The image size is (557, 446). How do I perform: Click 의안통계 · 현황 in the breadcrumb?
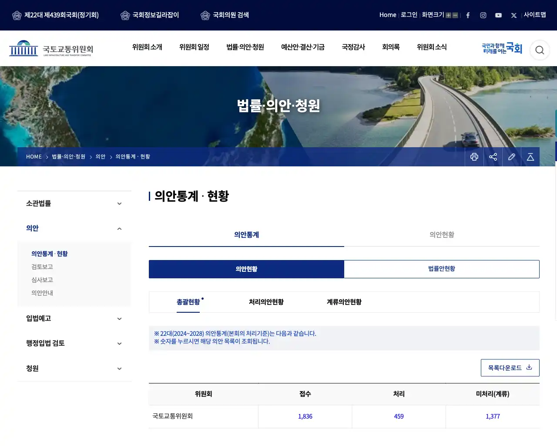[133, 157]
